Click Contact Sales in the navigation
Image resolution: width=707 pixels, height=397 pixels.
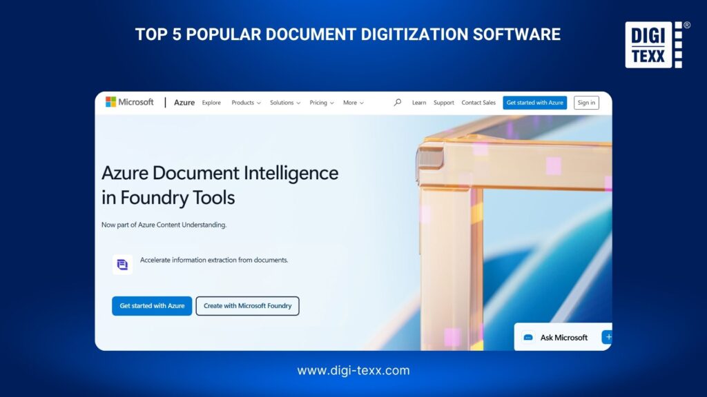pyautogui.click(x=478, y=103)
